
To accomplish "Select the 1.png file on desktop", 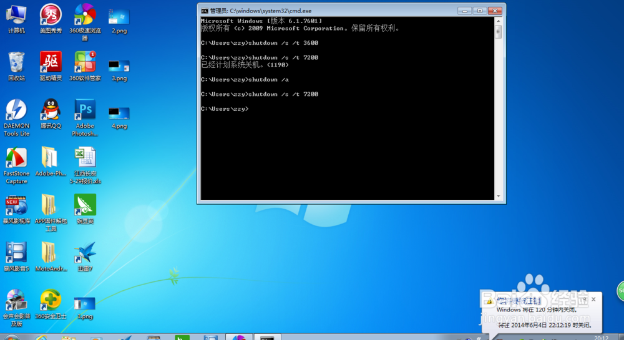I will pyautogui.click(x=85, y=308).
